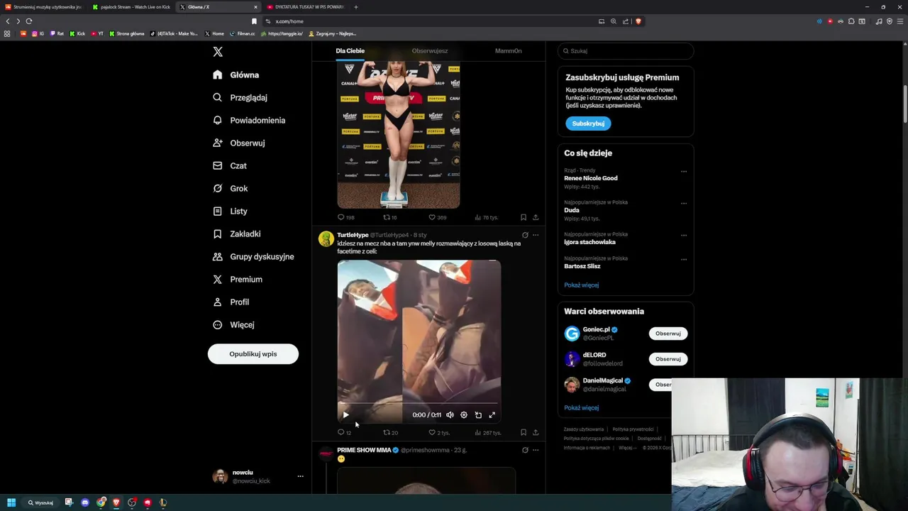The height and width of the screenshot is (511, 908).
Task: Open options for Igora stachowiaka trend
Action: (x=684, y=235)
